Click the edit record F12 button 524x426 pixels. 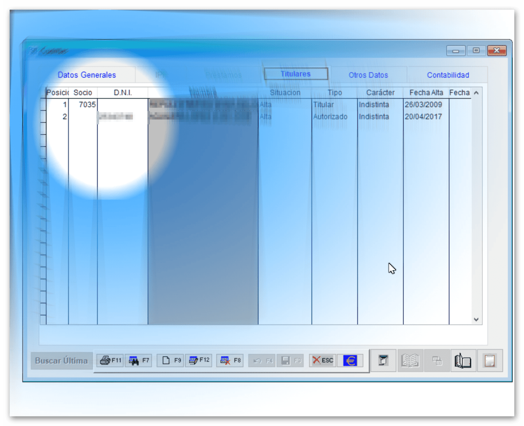click(x=199, y=361)
